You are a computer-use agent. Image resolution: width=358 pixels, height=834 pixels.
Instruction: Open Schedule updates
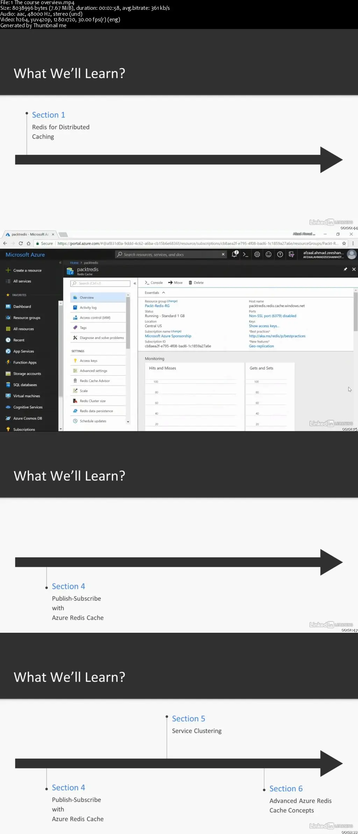98,421
